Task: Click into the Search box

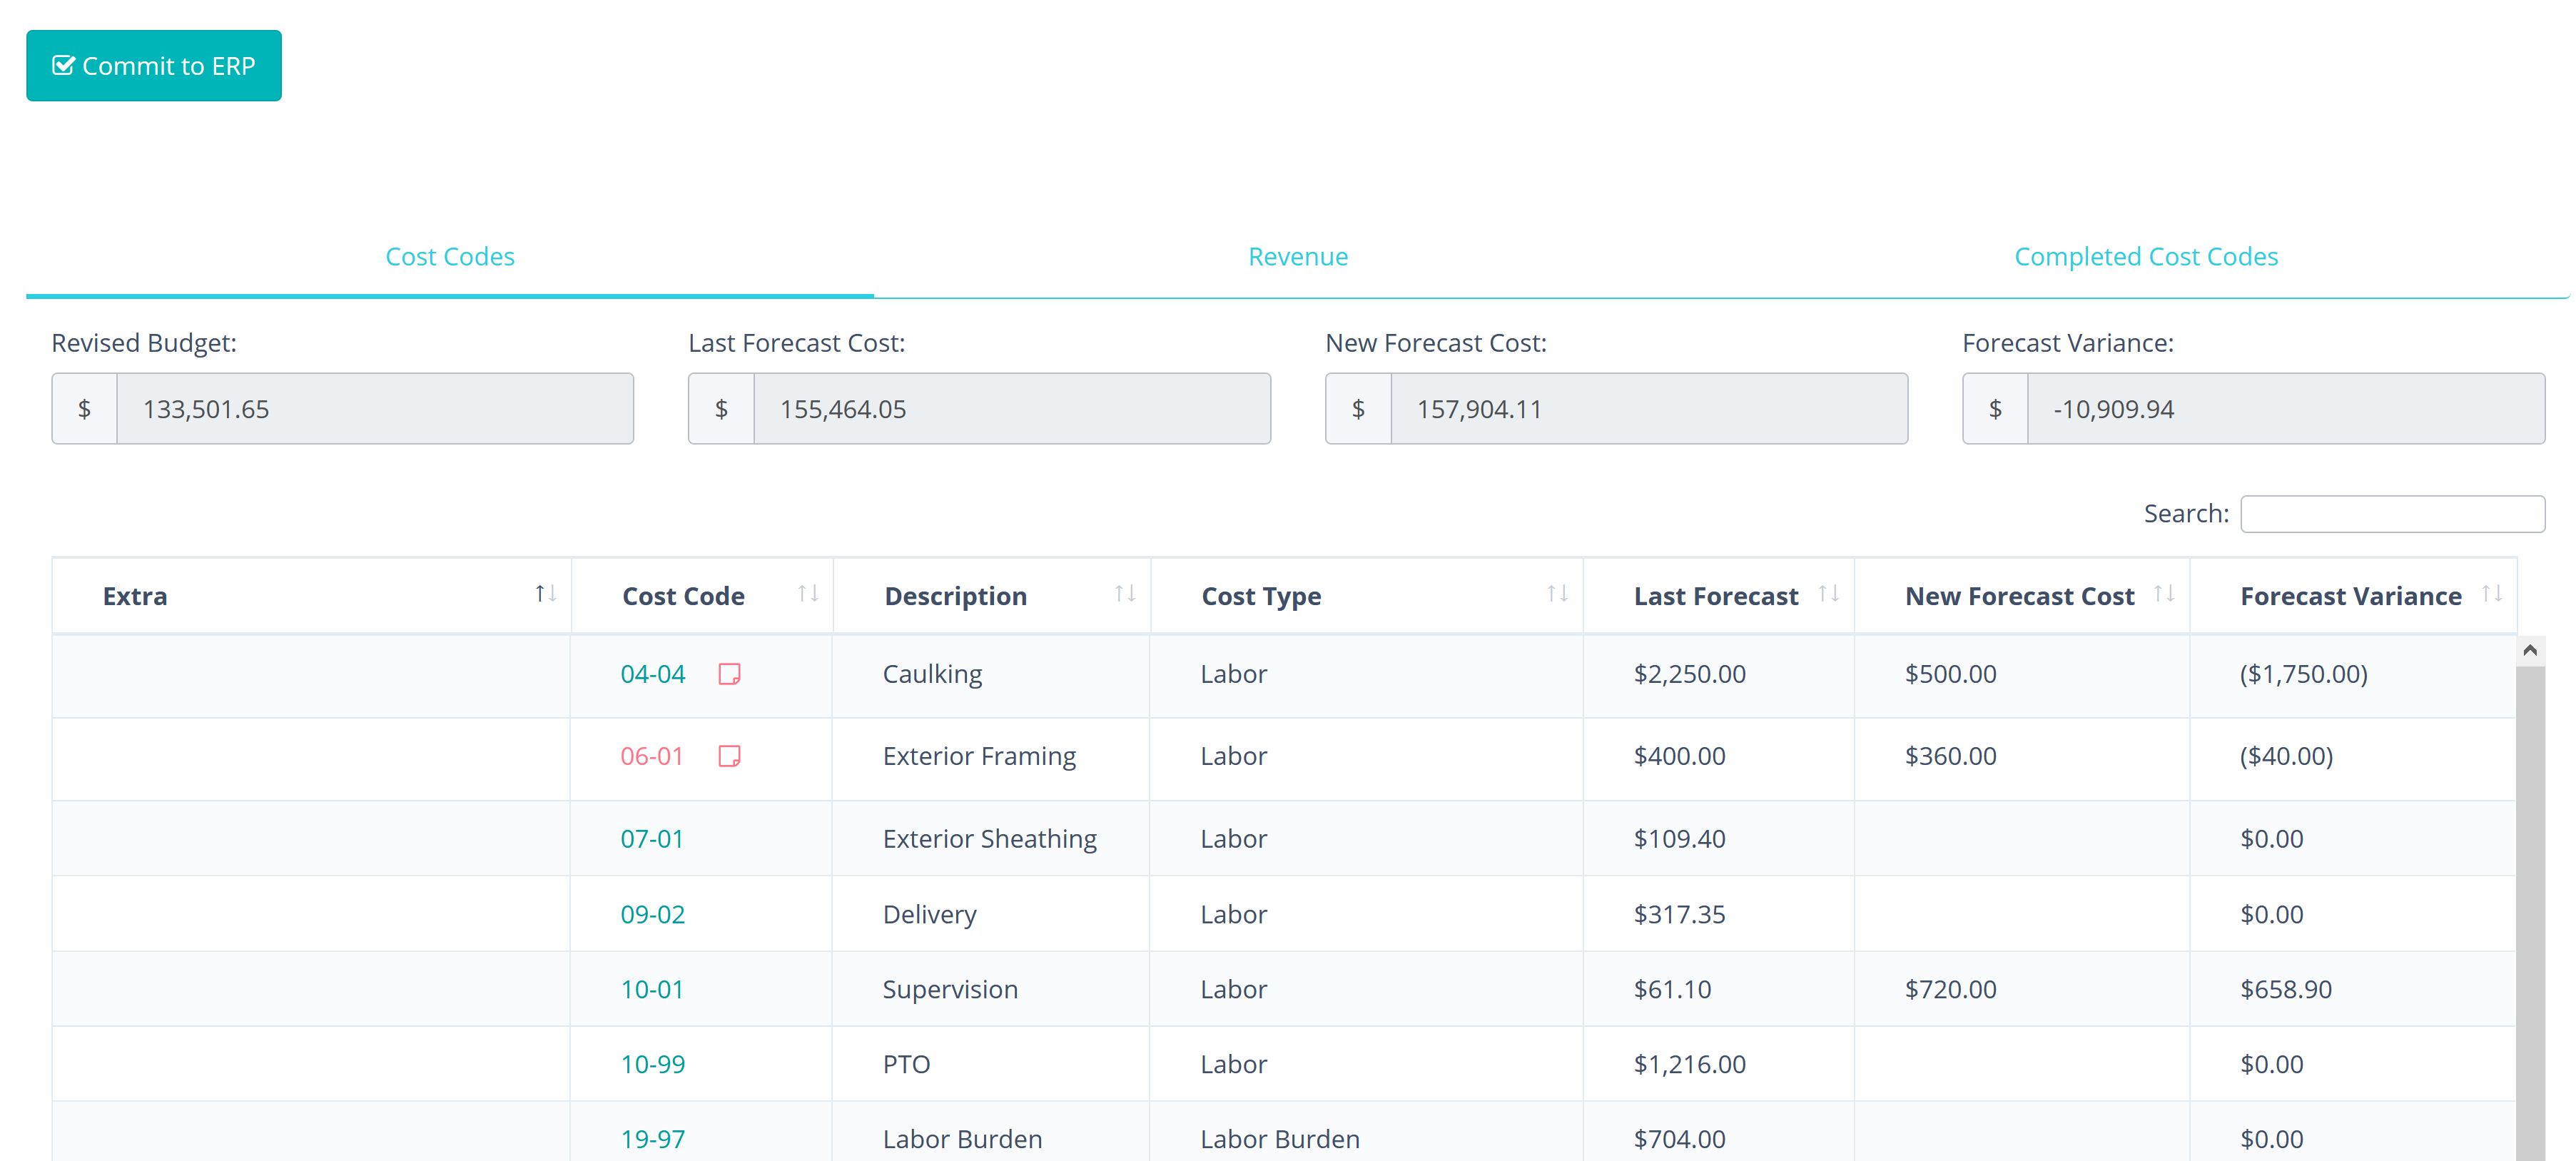Action: coord(2392,514)
